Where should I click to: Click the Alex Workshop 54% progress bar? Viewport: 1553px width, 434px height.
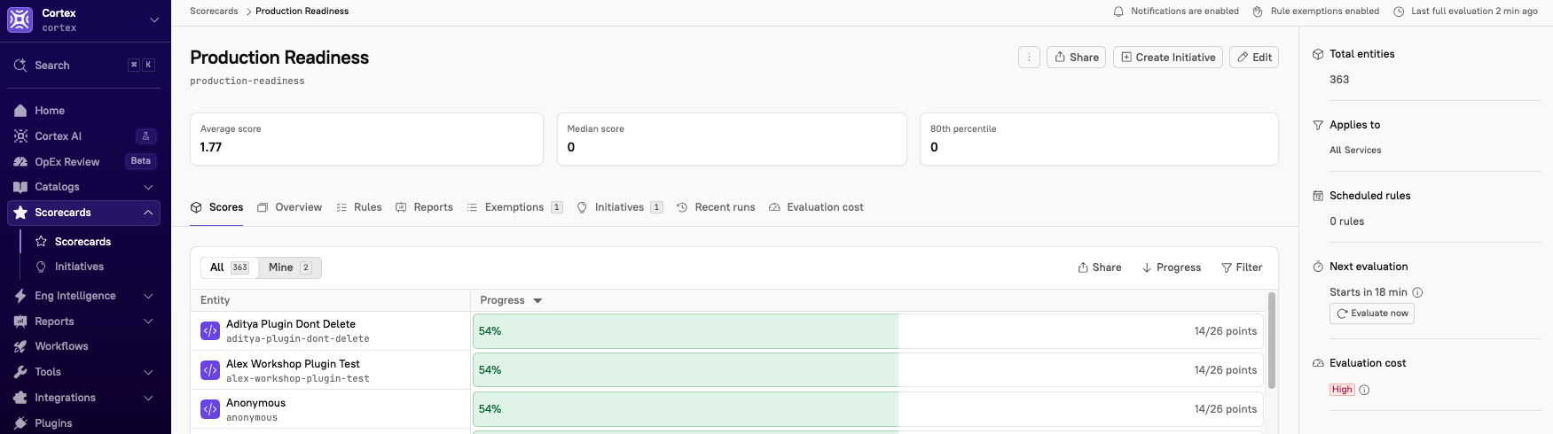868,370
